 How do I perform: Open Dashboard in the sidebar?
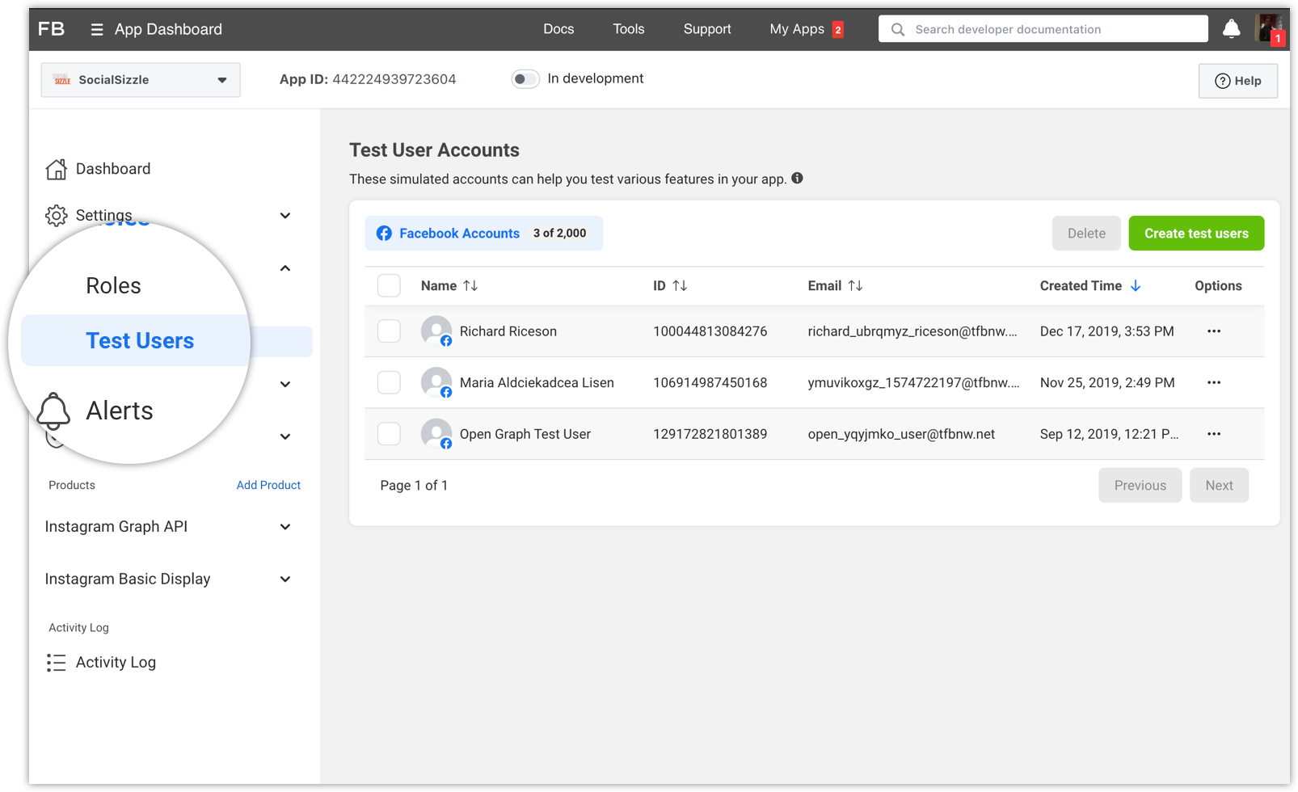tap(113, 169)
